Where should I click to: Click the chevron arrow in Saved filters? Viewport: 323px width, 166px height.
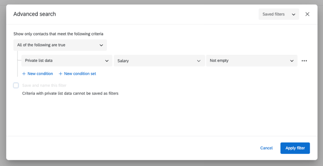[x=293, y=14]
